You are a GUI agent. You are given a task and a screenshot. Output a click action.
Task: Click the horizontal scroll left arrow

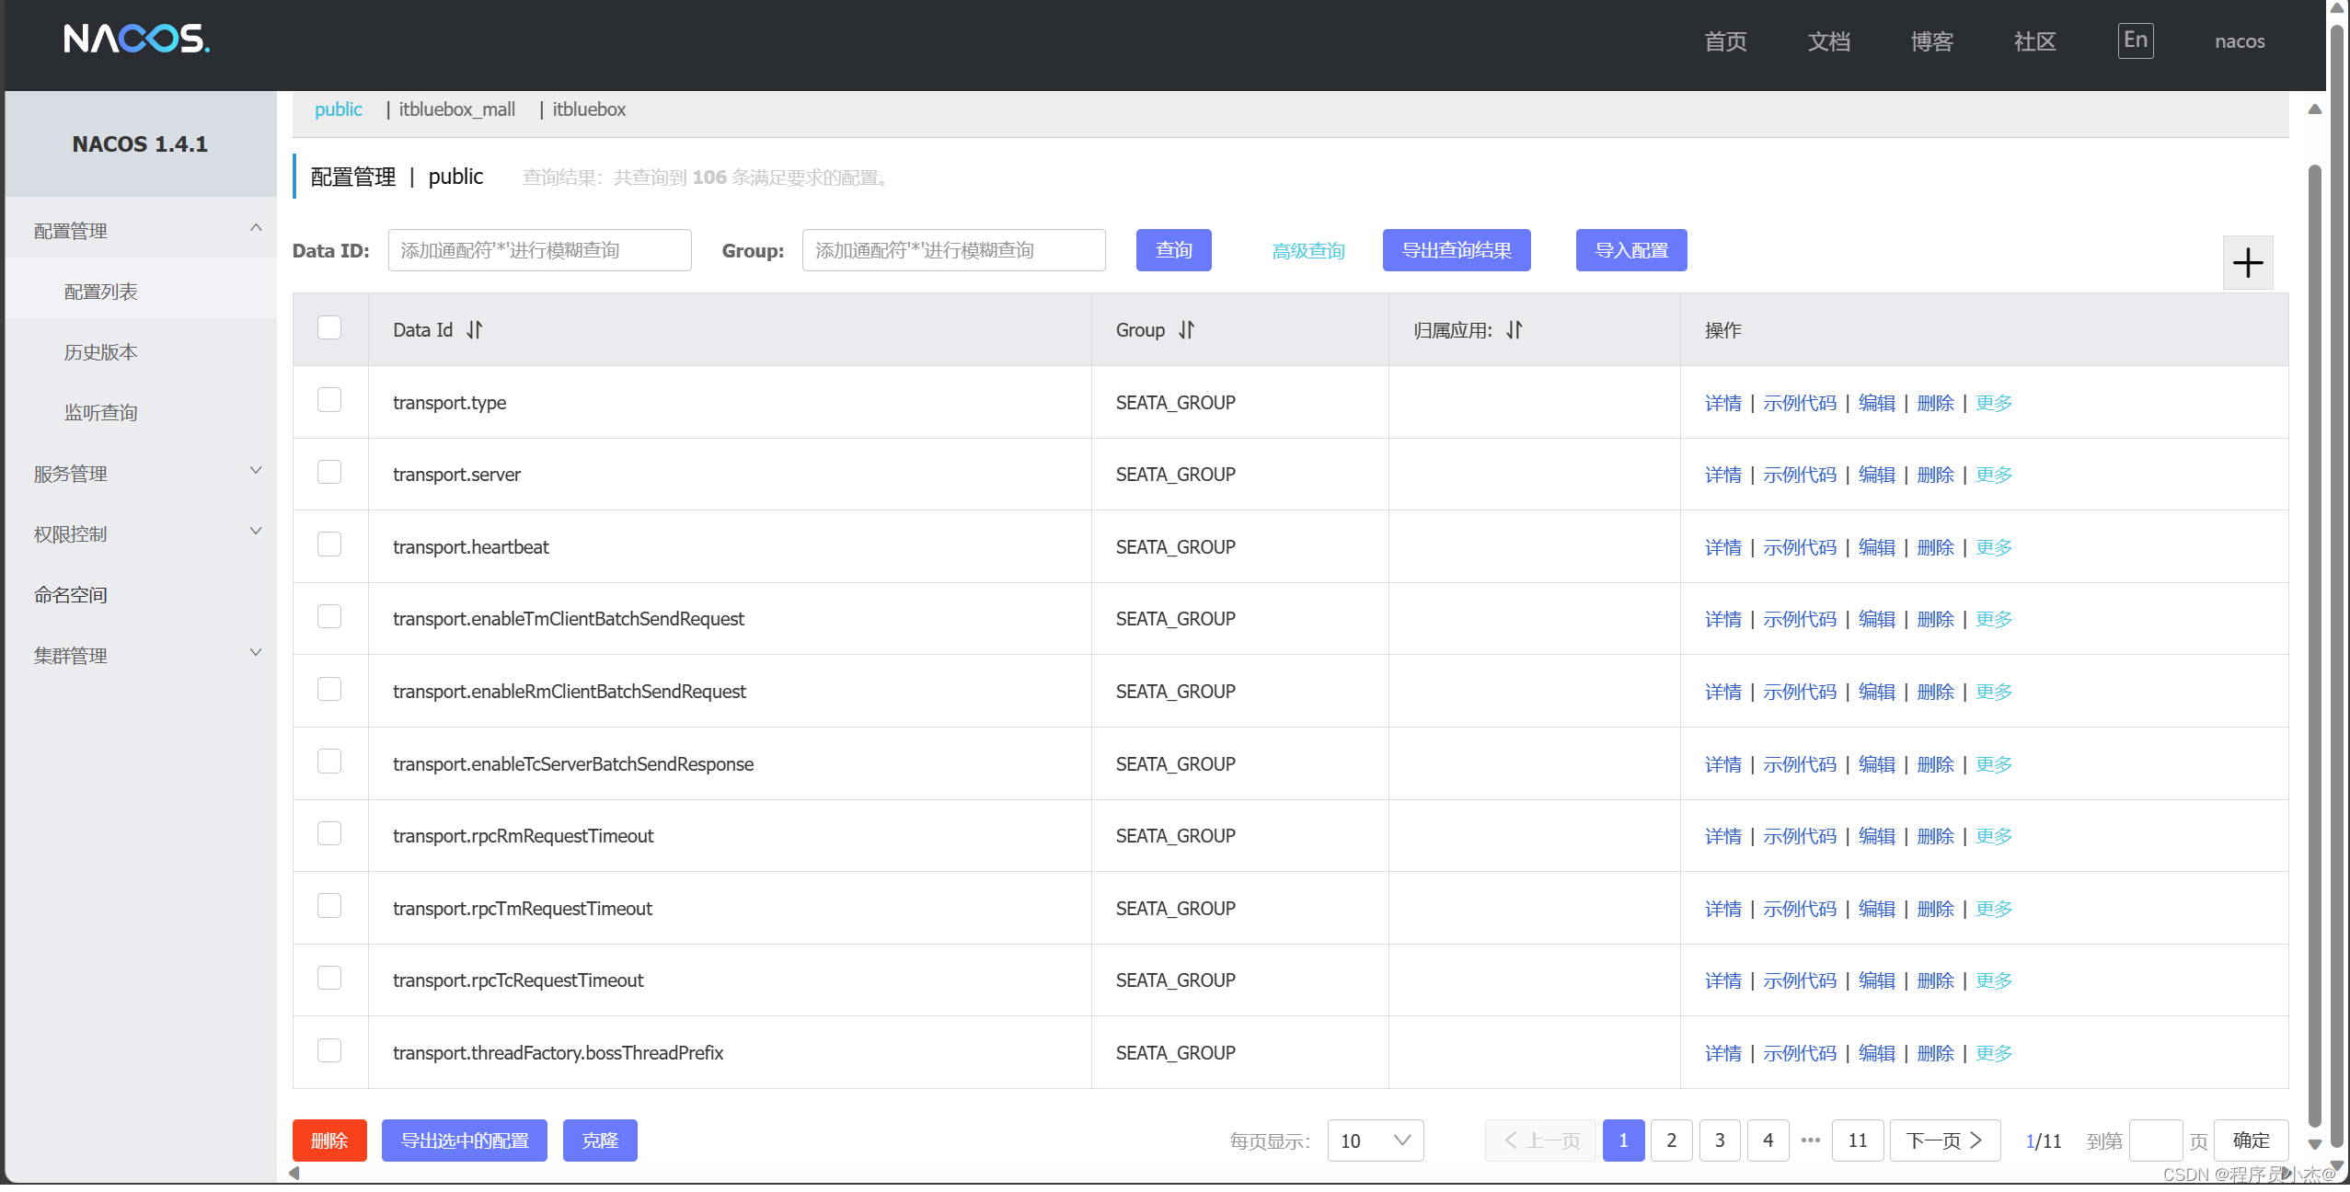294,1173
